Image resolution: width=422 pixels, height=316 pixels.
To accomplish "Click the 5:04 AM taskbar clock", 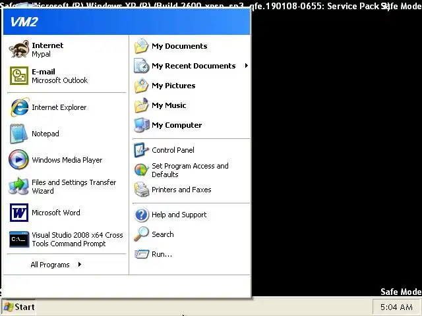I will coord(396,307).
